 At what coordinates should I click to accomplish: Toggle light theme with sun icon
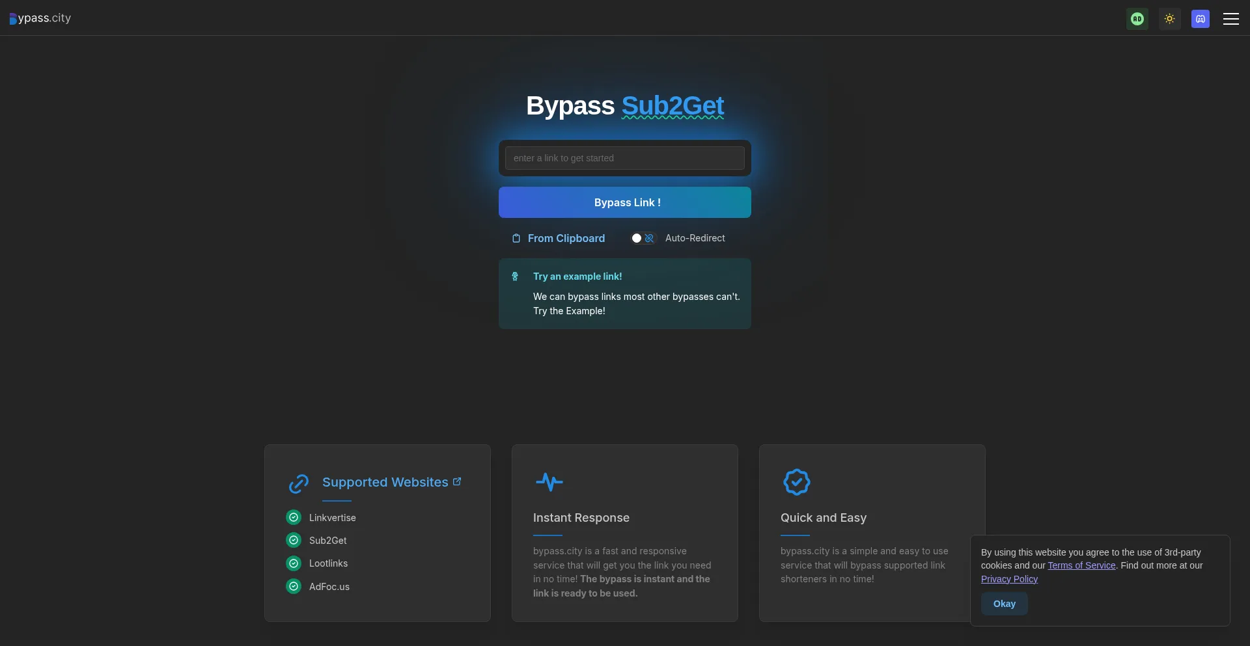(1169, 19)
